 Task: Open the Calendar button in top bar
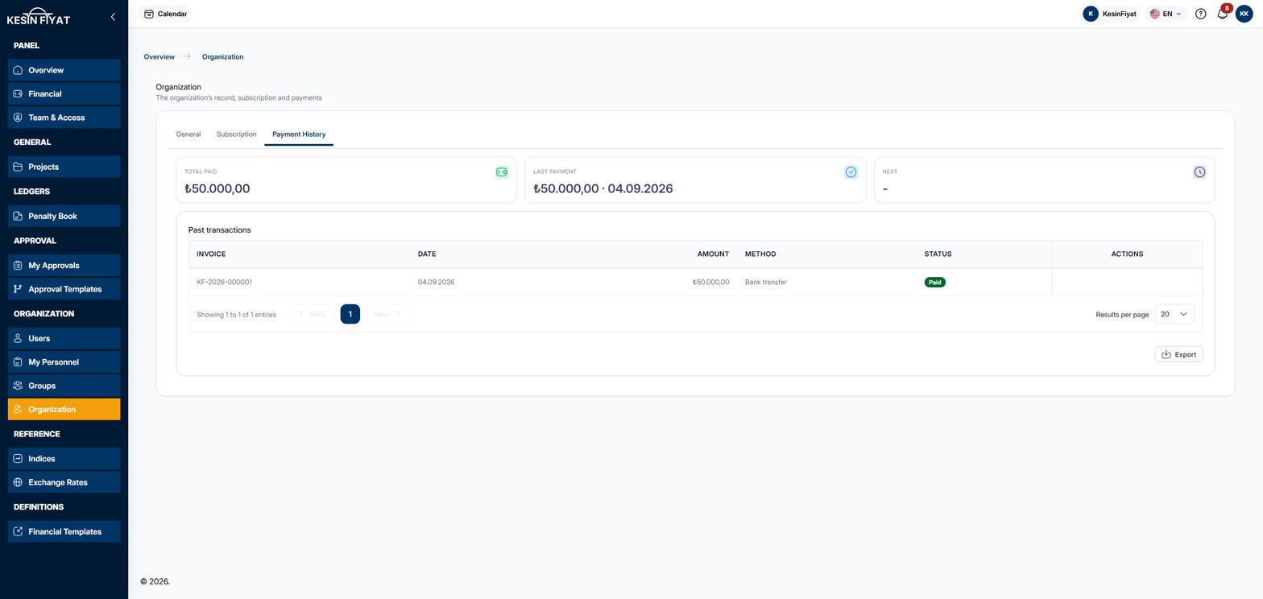coord(165,14)
